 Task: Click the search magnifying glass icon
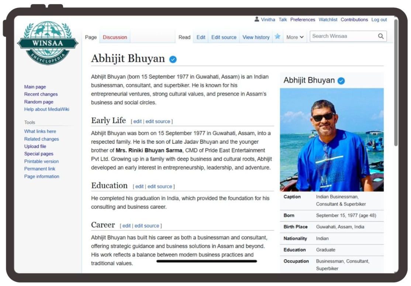tap(381, 36)
